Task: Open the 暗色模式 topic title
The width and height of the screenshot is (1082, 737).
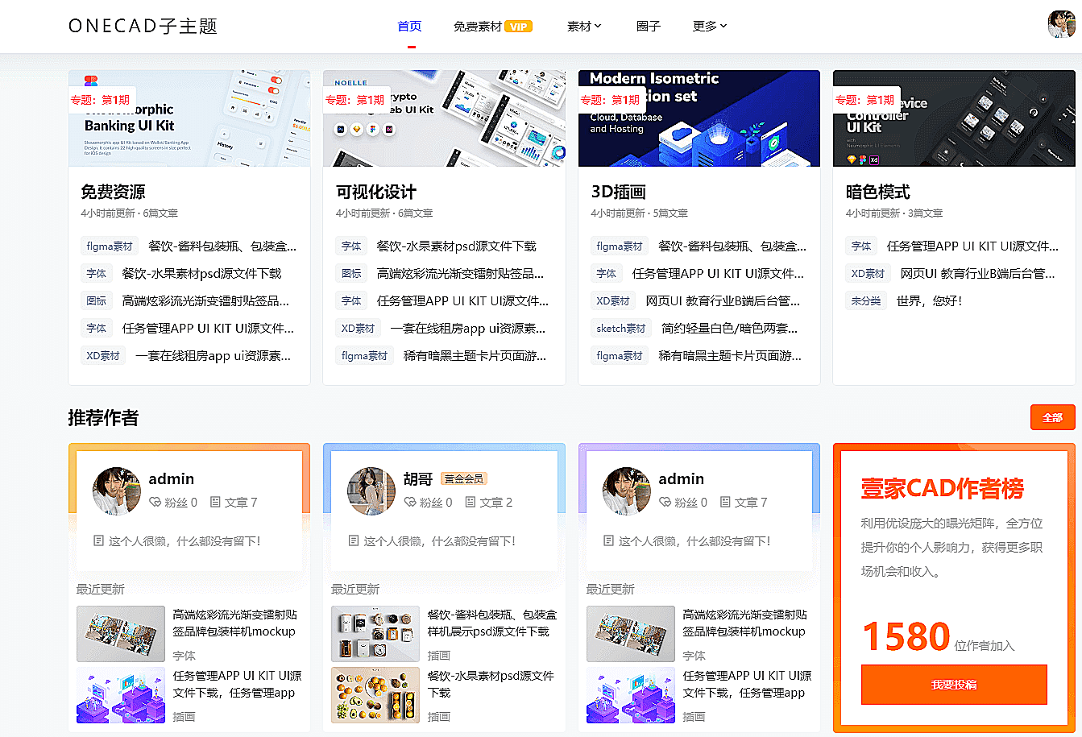Action: pyautogui.click(x=878, y=192)
